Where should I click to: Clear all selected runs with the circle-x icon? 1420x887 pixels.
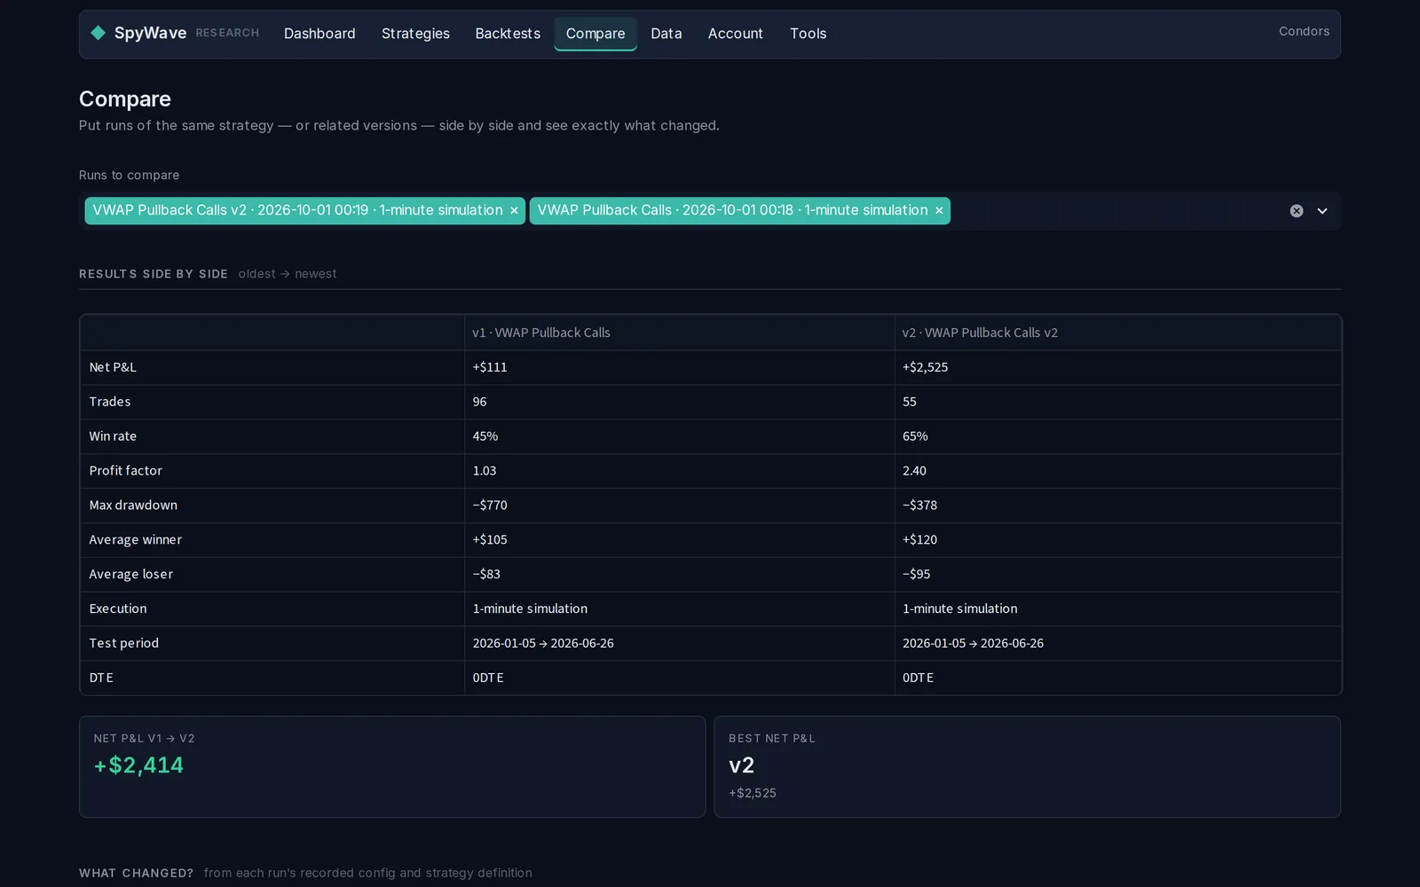(x=1297, y=211)
